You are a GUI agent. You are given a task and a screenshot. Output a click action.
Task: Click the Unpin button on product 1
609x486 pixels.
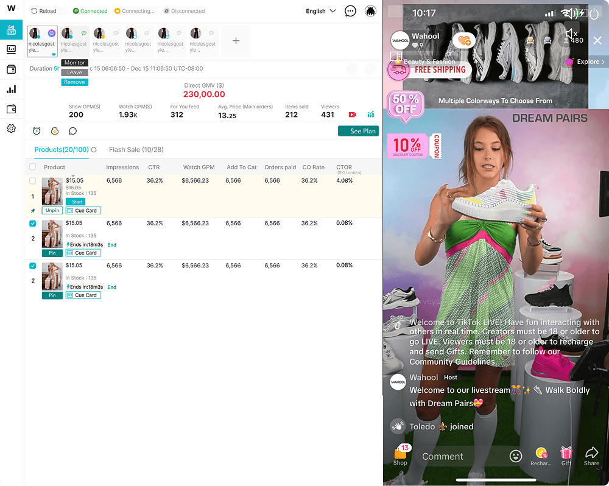tap(52, 210)
